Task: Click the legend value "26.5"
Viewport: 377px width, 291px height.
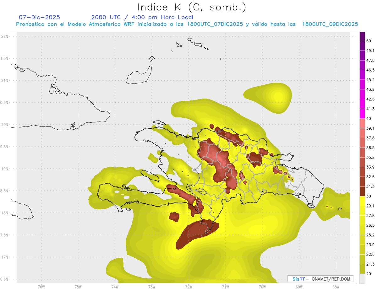Action: (370, 225)
